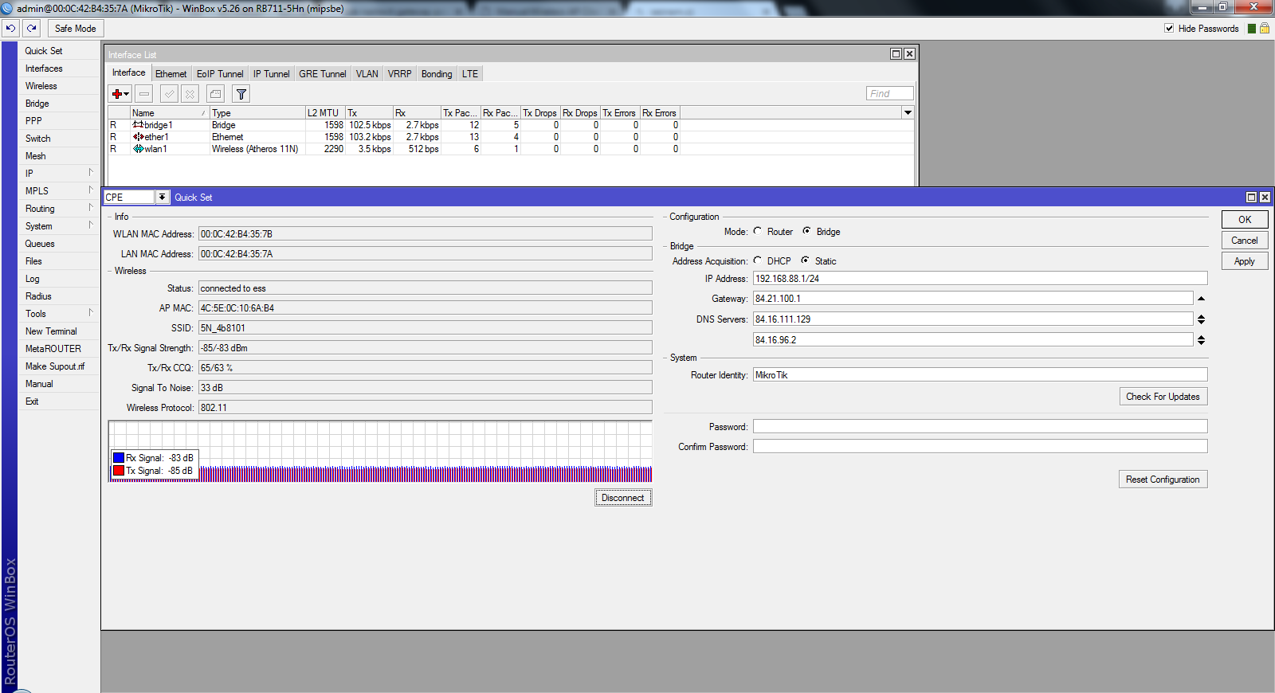The width and height of the screenshot is (1275, 693).
Task: Click the Password input field
Action: coord(980,426)
